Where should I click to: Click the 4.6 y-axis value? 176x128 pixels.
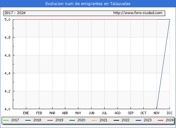[x=7, y=55]
